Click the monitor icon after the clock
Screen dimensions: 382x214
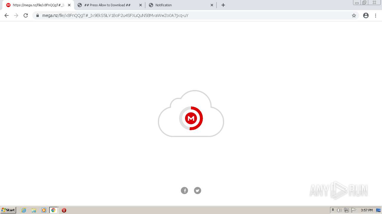[378, 210]
